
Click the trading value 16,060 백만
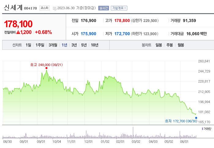[x=197, y=34]
